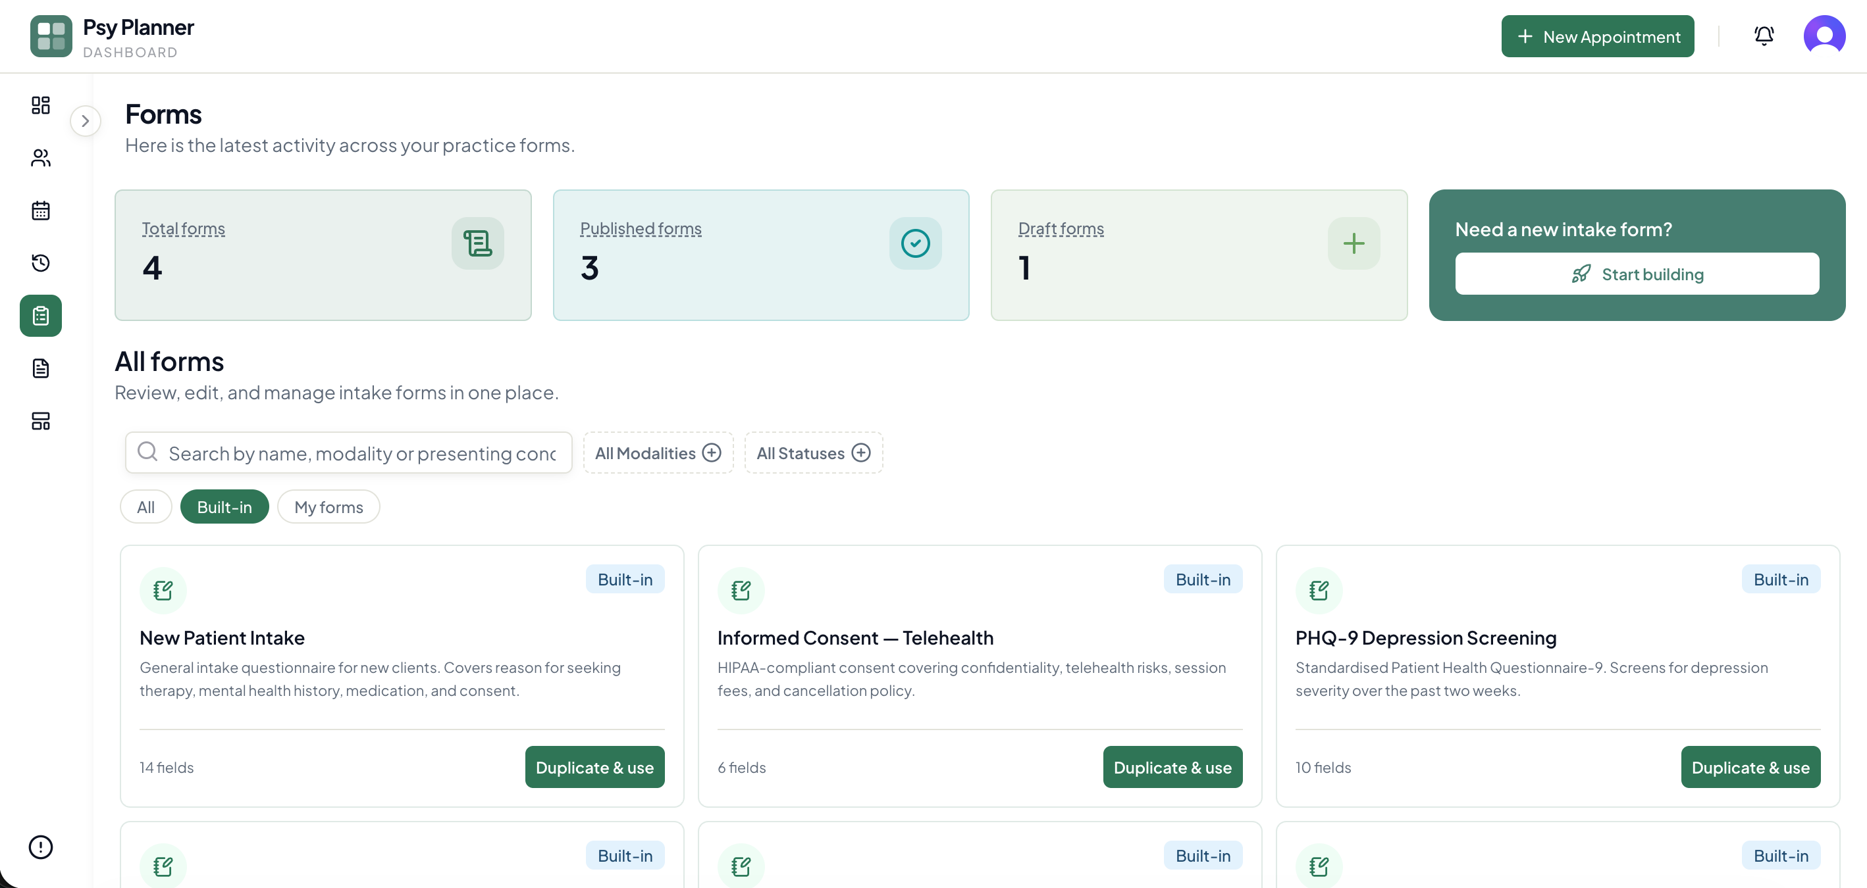Click the alert info icon at sidebar bottom
Image resolution: width=1867 pixels, height=888 pixels.
(x=41, y=847)
